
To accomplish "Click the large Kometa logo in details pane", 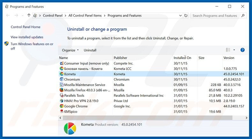I will 70,128.
